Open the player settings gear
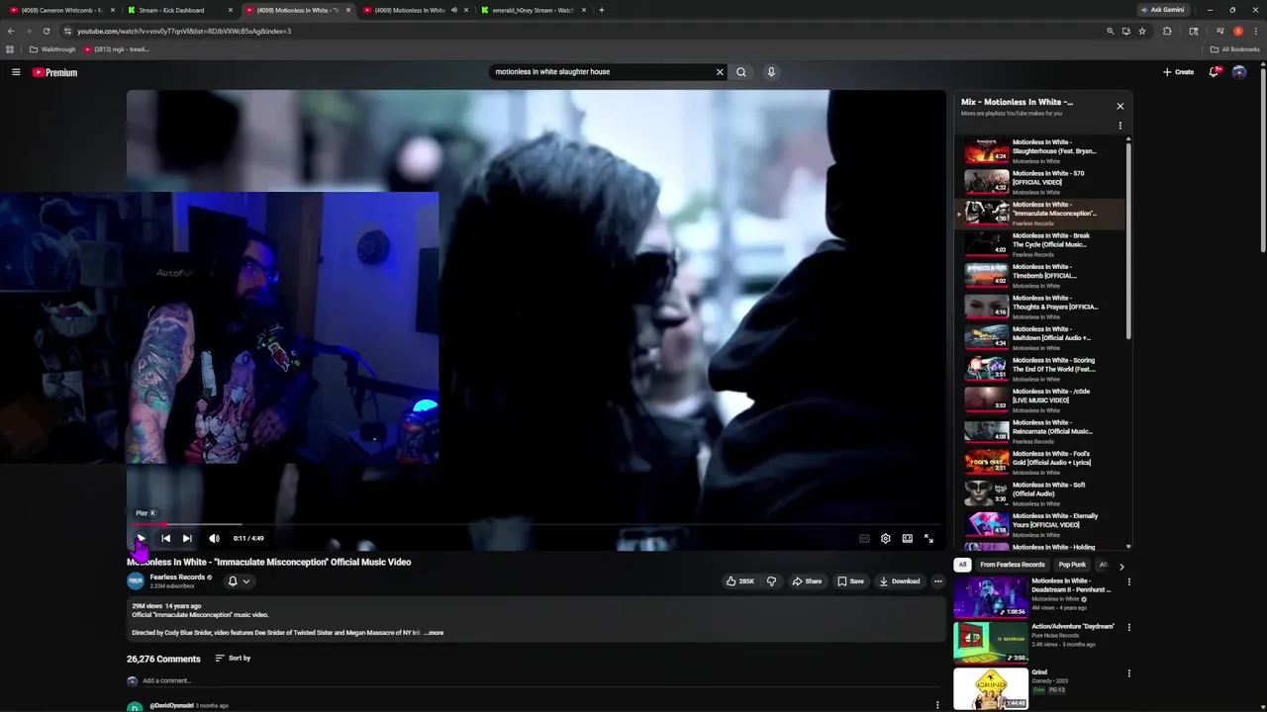The height and width of the screenshot is (712, 1267). pos(886,538)
